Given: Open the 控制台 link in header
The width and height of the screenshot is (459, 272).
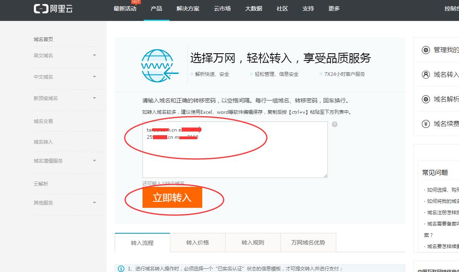Looking at the screenshot, I should (452, 9).
